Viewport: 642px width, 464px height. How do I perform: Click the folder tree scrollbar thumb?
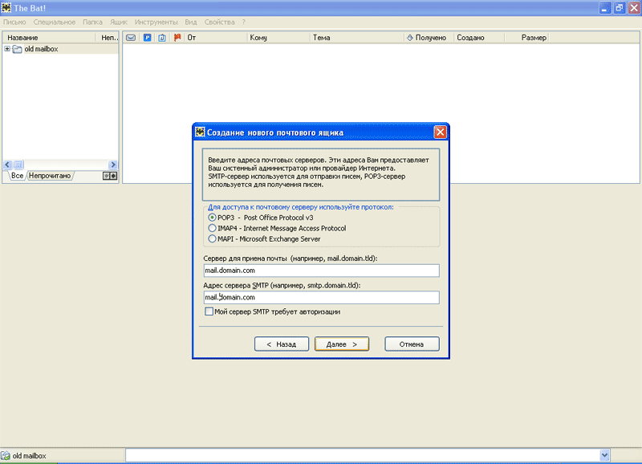point(18,165)
